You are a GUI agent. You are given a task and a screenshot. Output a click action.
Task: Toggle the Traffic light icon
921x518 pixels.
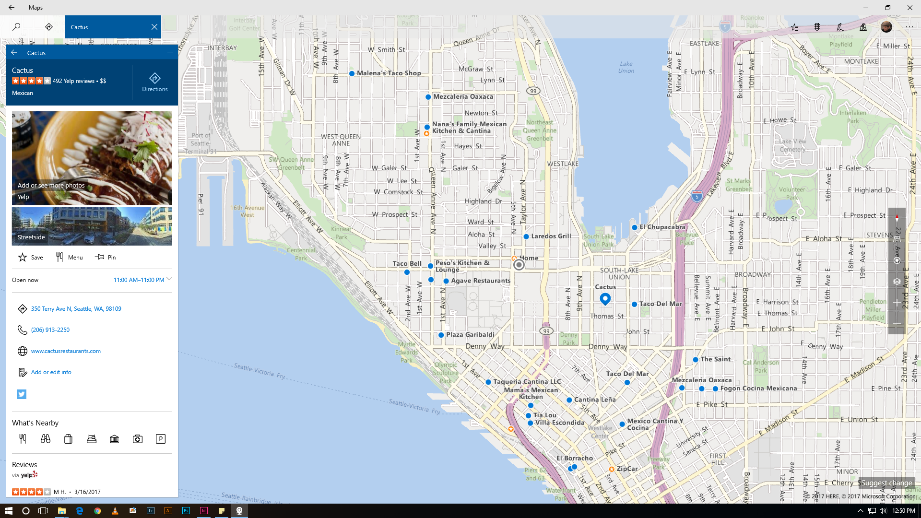(817, 27)
